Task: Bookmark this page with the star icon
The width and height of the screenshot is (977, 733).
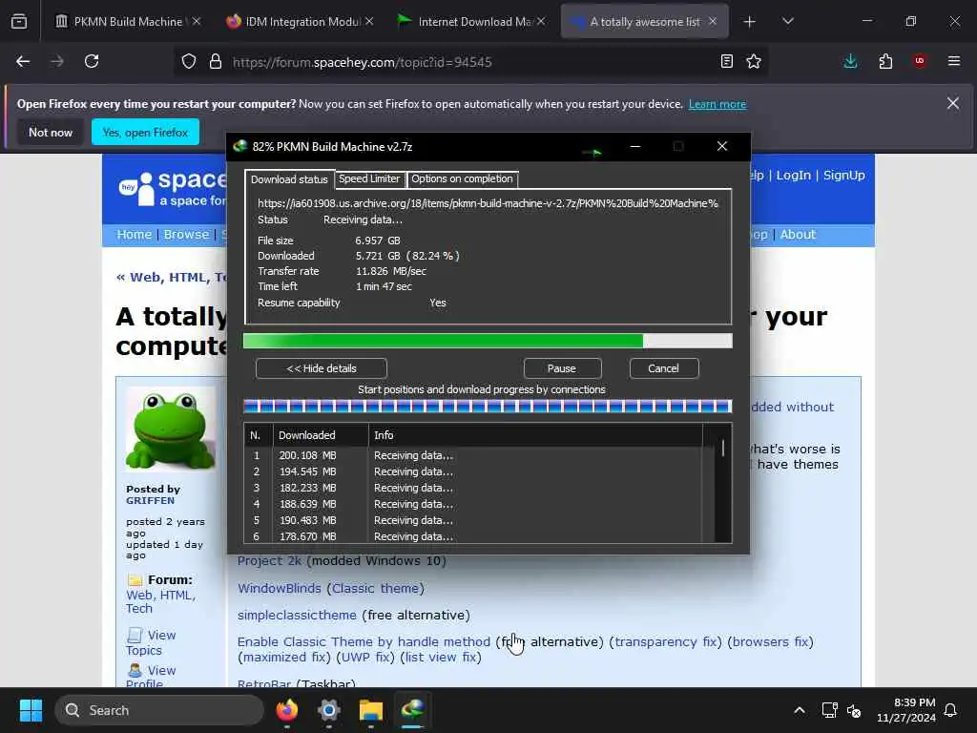Action: click(754, 61)
